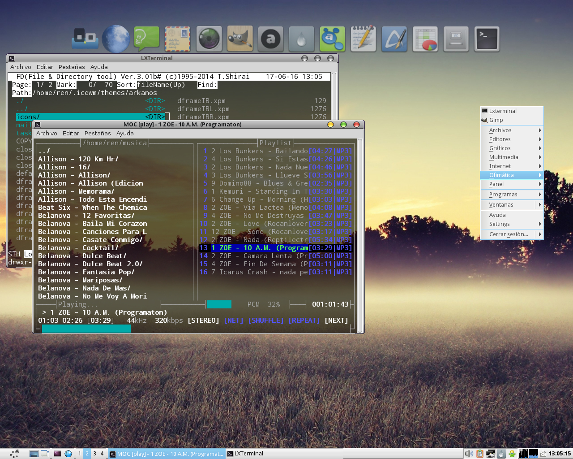
Task: Open Archivo menu in LXTerminal window
Action: tap(21, 67)
